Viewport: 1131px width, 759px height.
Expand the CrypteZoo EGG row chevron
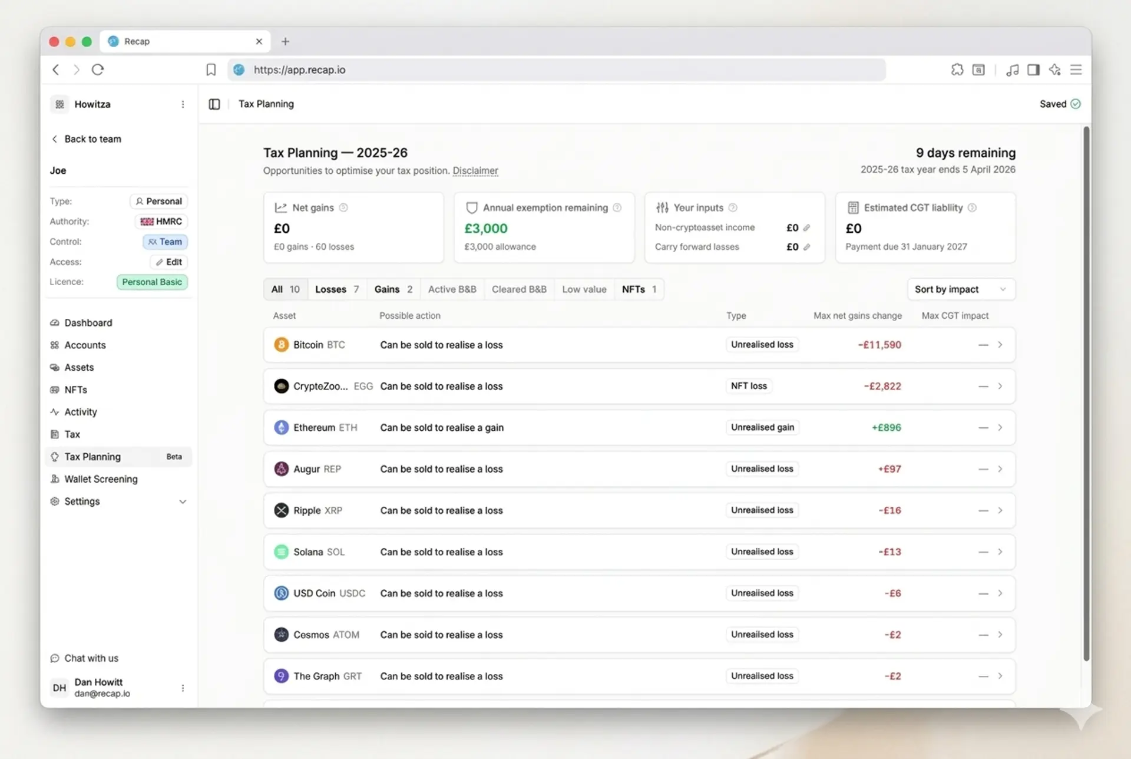(1000, 386)
